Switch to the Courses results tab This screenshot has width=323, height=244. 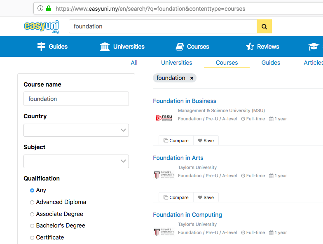pyautogui.click(x=227, y=63)
